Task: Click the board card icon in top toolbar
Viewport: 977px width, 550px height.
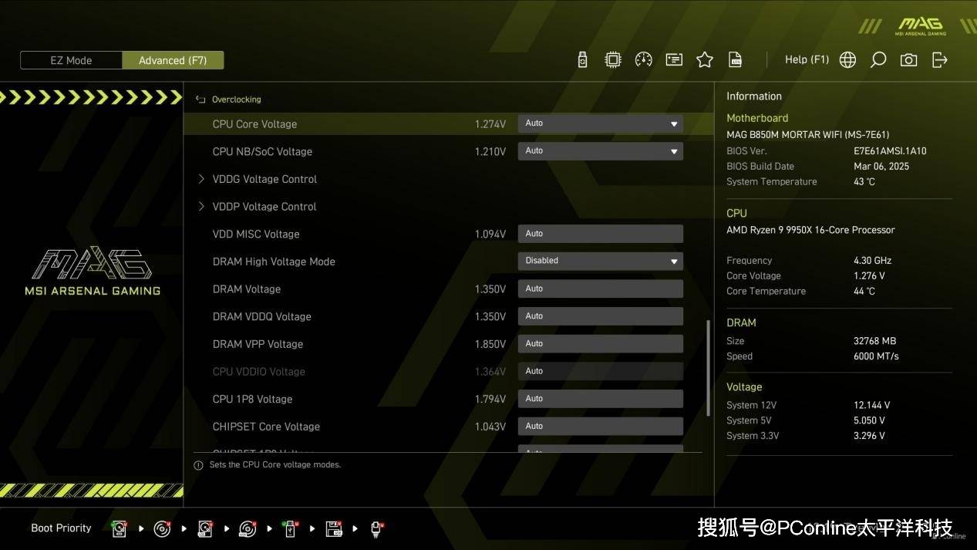Action: (674, 59)
